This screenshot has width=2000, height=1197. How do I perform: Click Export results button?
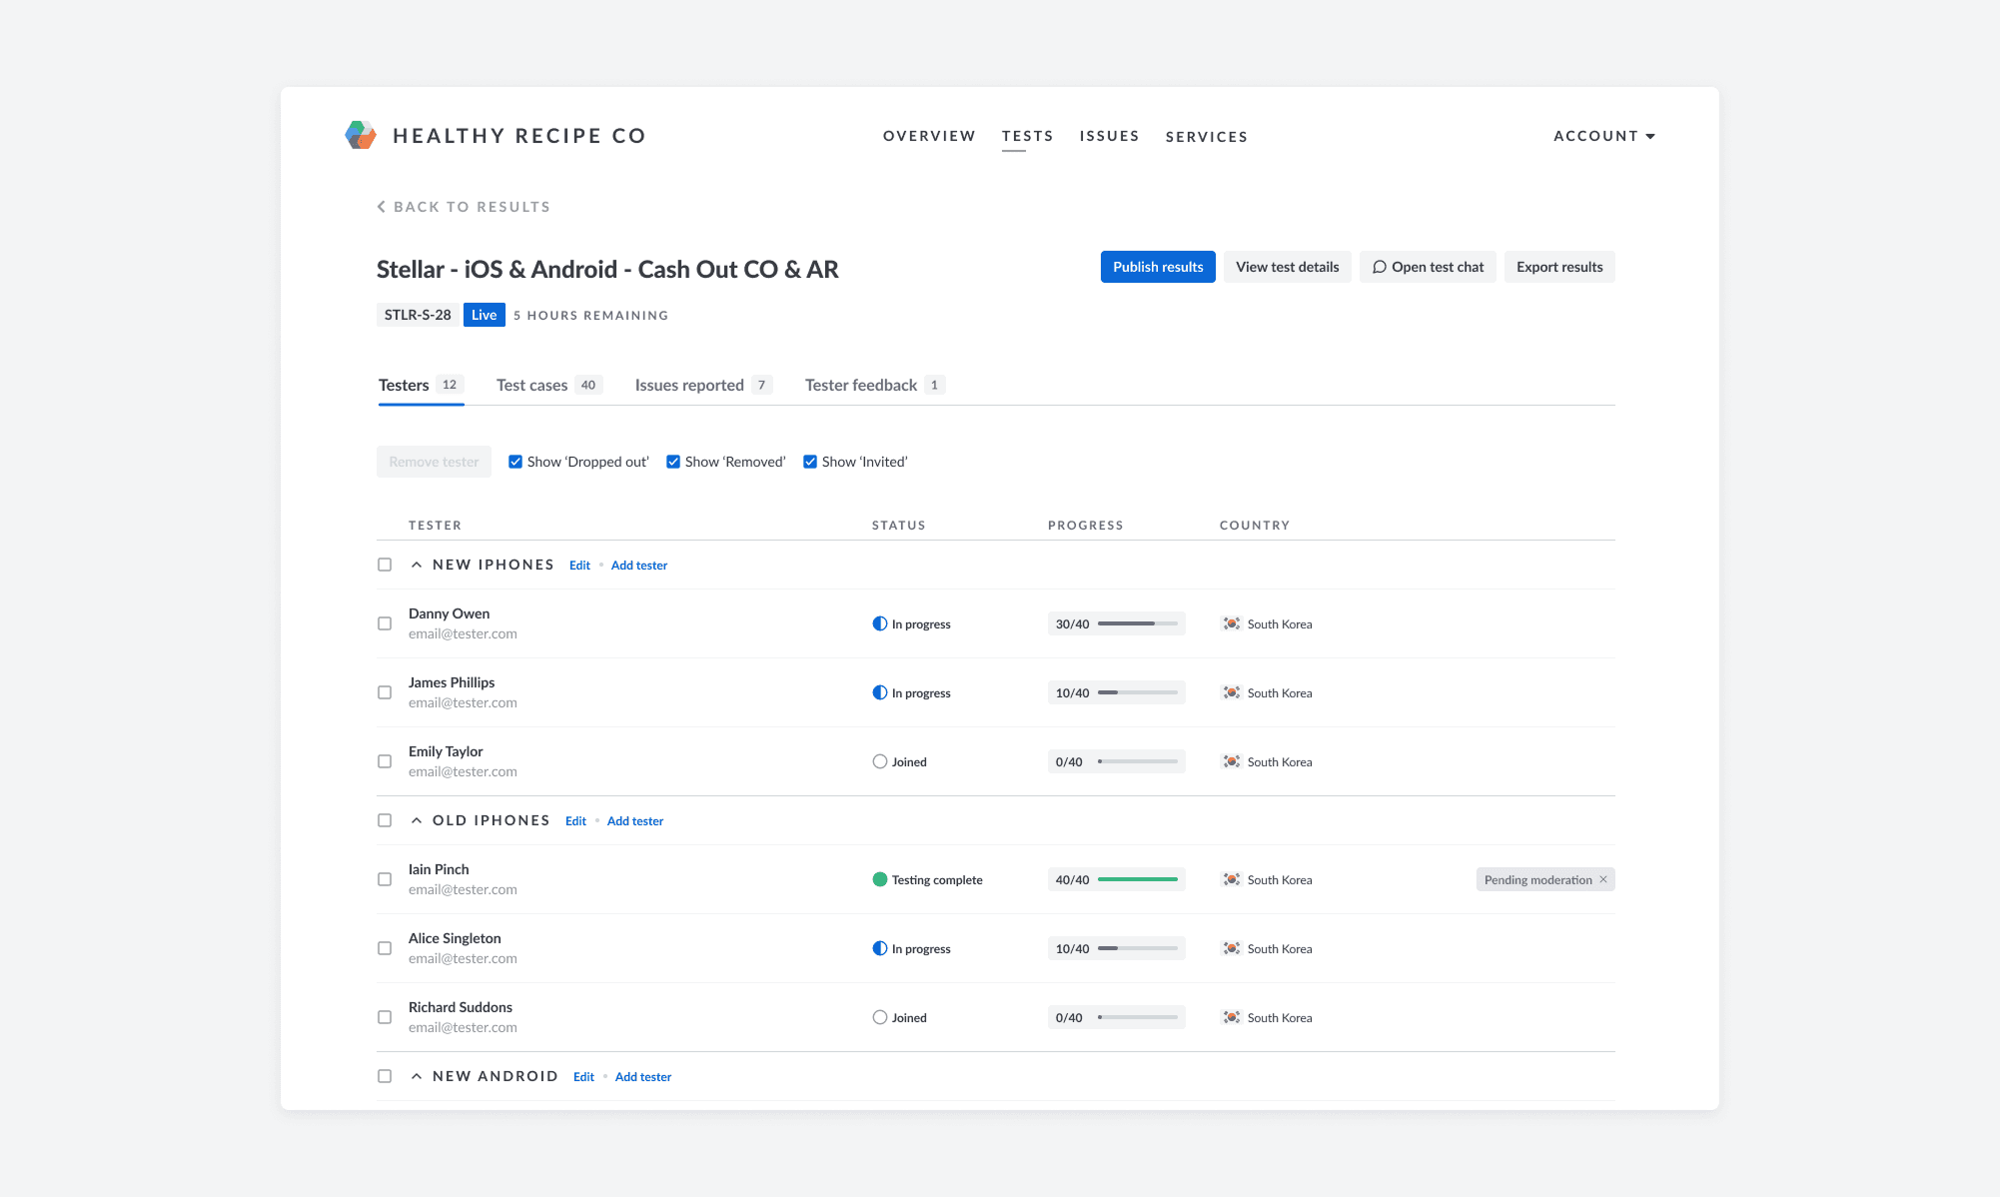click(x=1559, y=267)
